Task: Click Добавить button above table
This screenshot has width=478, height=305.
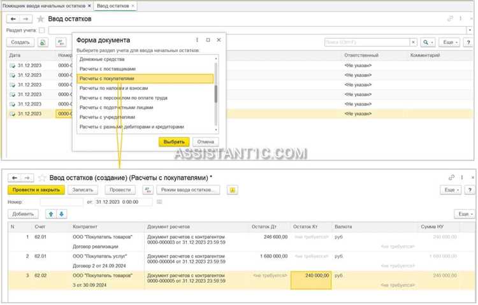Action: [23, 214]
